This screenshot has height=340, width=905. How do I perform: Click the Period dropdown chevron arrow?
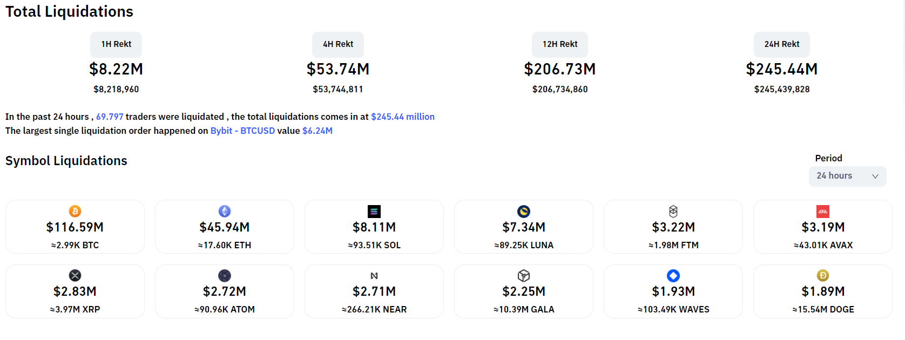(x=875, y=176)
